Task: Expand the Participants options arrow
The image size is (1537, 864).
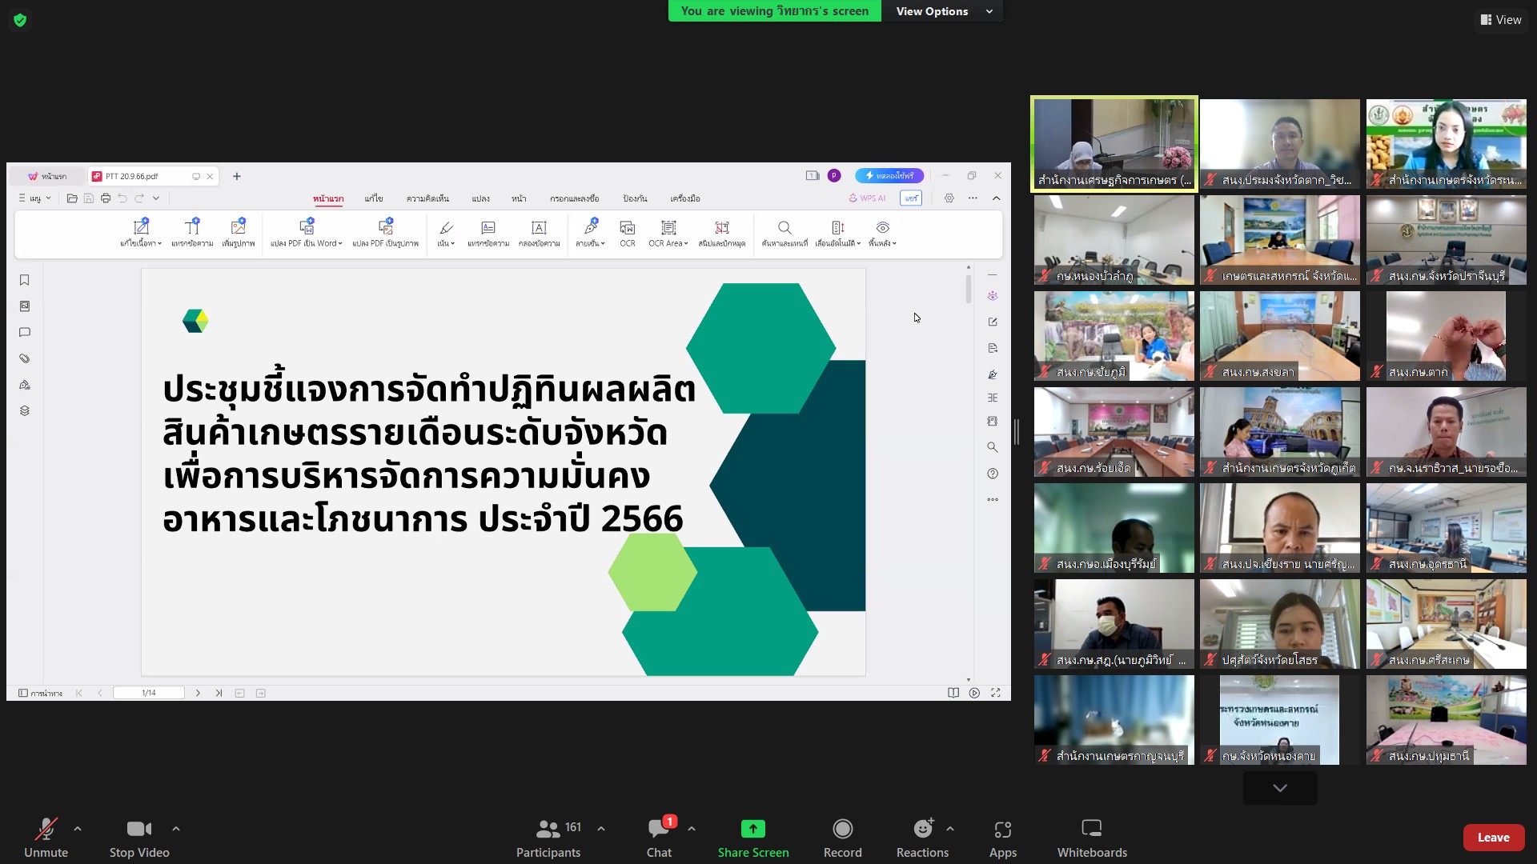Action: (601, 829)
